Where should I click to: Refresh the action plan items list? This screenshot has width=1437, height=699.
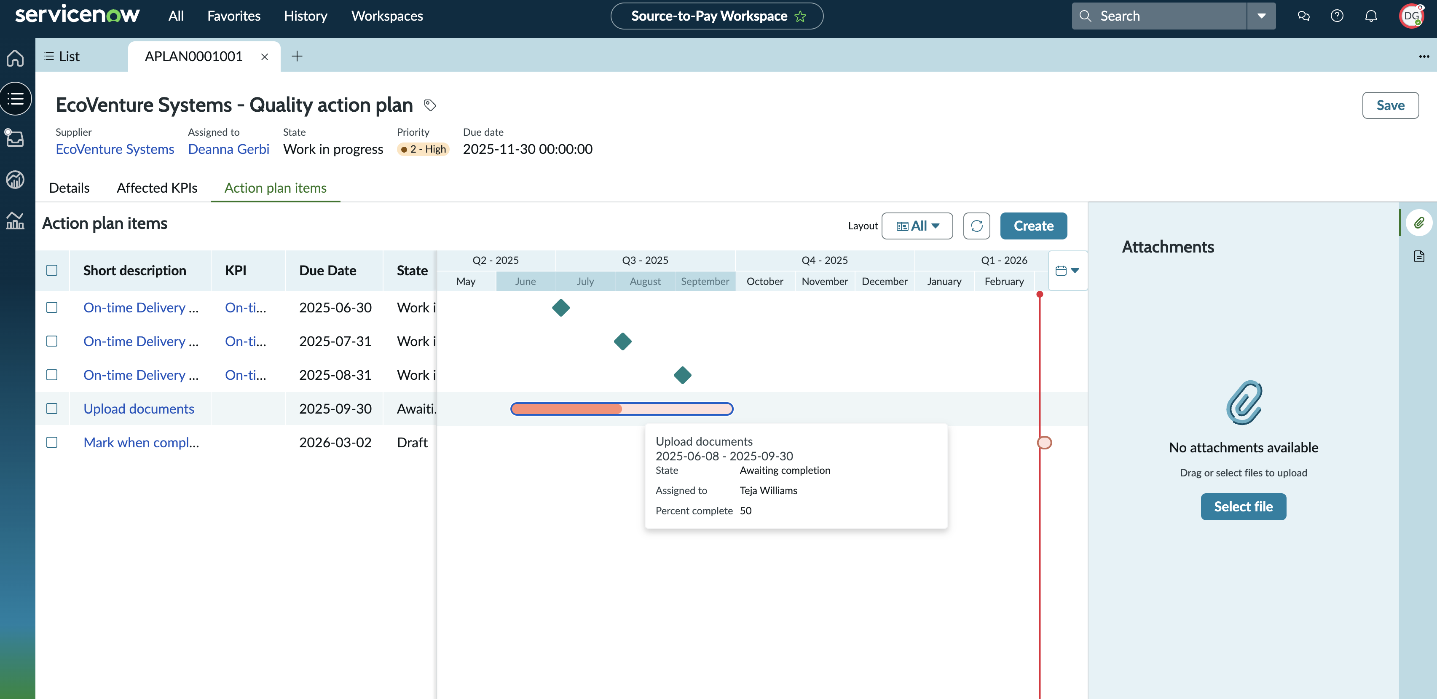point(977,226)
